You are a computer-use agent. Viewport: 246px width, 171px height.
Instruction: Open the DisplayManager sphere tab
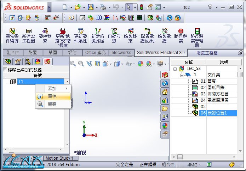tap(37, 61)
